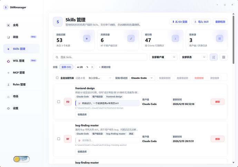The height and width of the screenshot is (167, 238).
Task: Click the 测试 tag on bug-finding-master
Action: 131,134
